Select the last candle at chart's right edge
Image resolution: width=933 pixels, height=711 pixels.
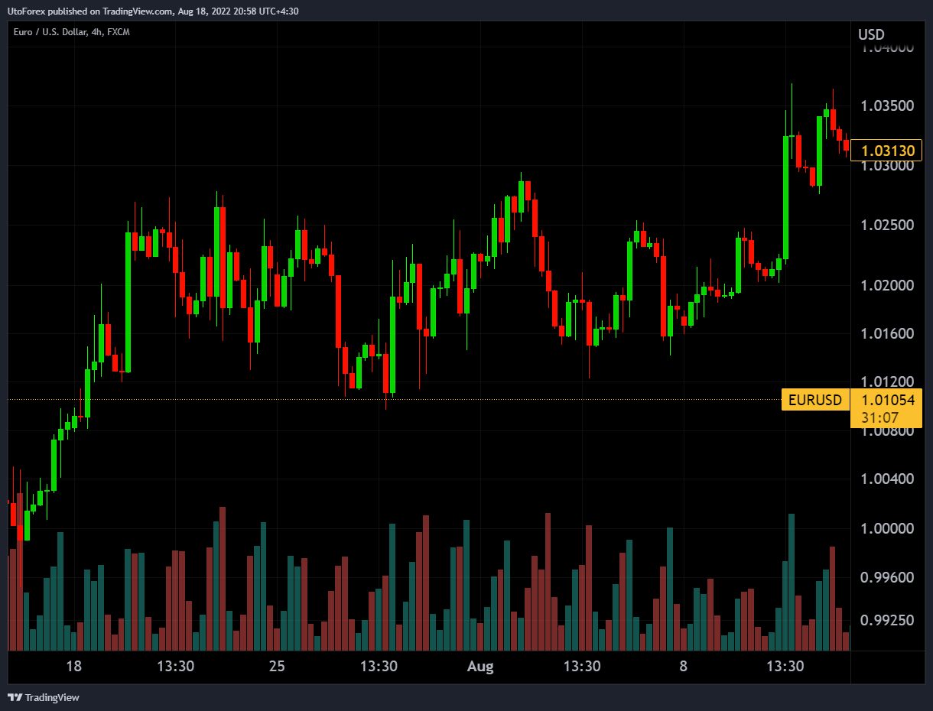846,146
